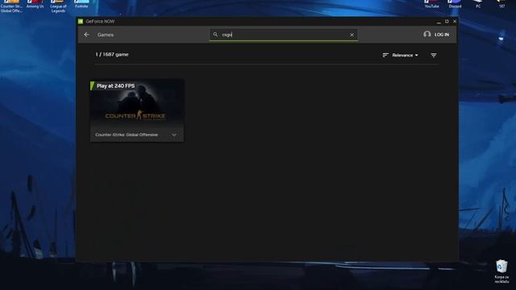Click the Games header label
Screen dimensions: 516x290
coord(106,35)
